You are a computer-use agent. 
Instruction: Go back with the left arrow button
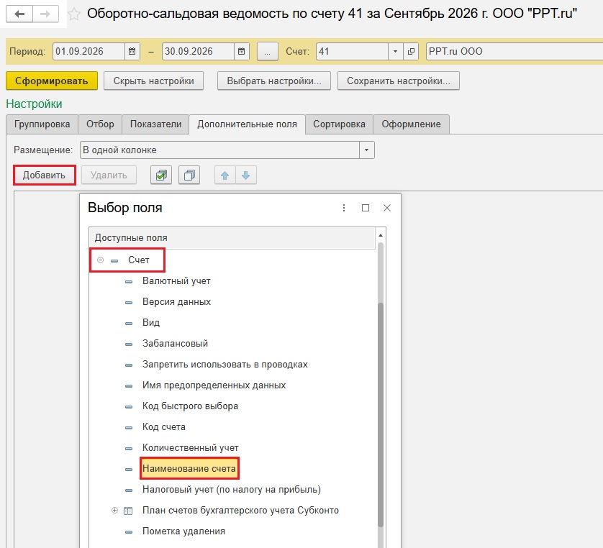pos(19,14)
